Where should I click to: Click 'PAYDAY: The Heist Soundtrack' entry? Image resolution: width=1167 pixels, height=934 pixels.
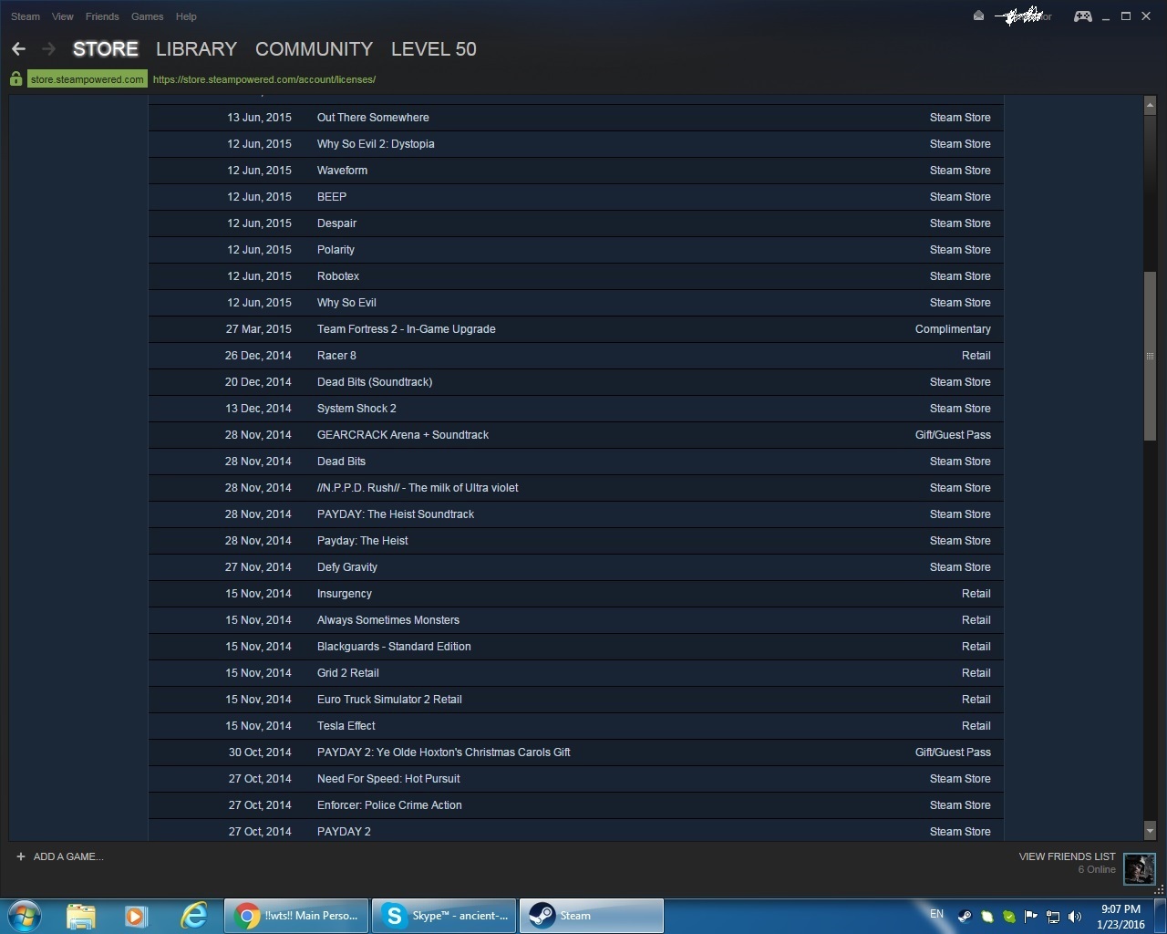point(575,514)
